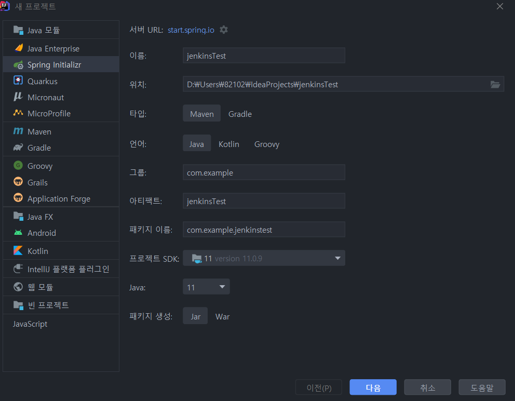
Task: Click the IntelliJ platform plugin icon
Action: [x=18, y=269]
